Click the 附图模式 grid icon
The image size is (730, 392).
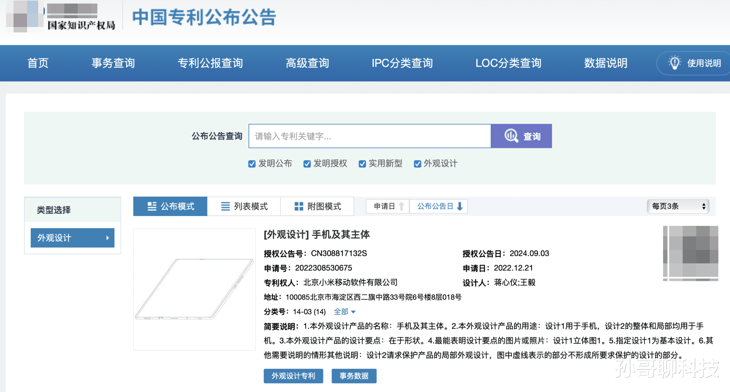point(299,206)
